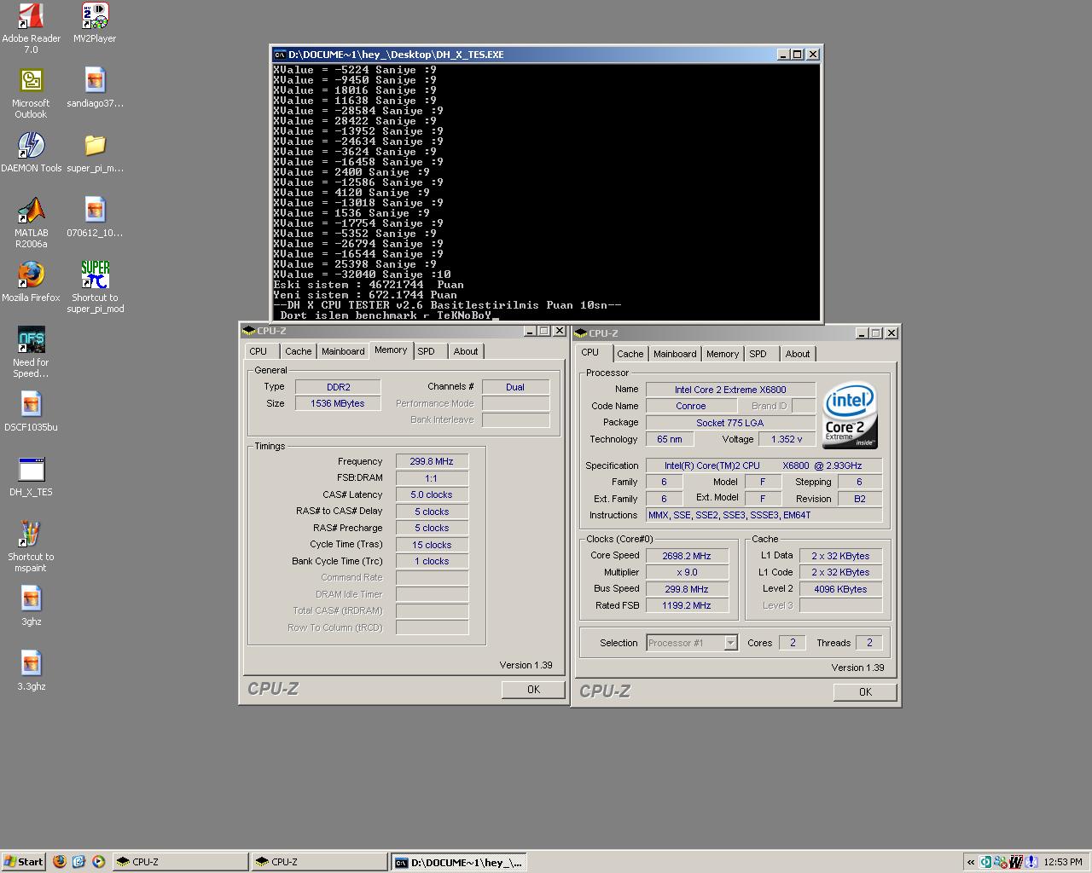
Task: Expand hidden tray icons with the chevron
Action: click(x=971, y=862)
